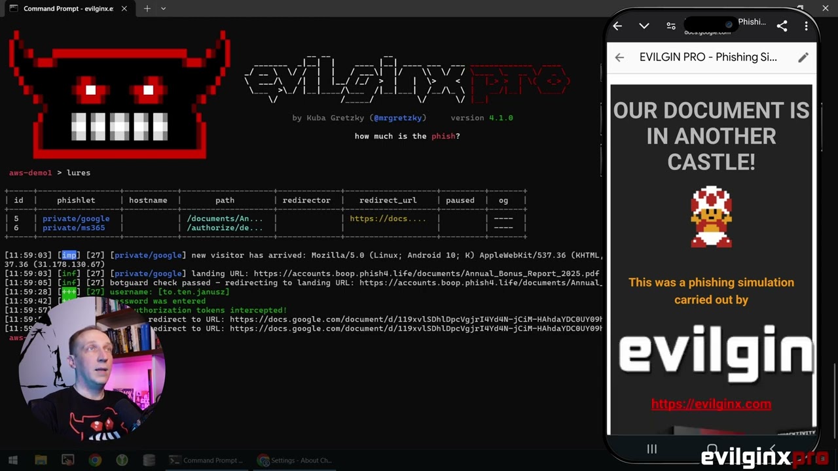Click the highlighted '[imp]' log tag
Image resolution: width=838 pixels, height=471 pixels.
pos(69,255)
